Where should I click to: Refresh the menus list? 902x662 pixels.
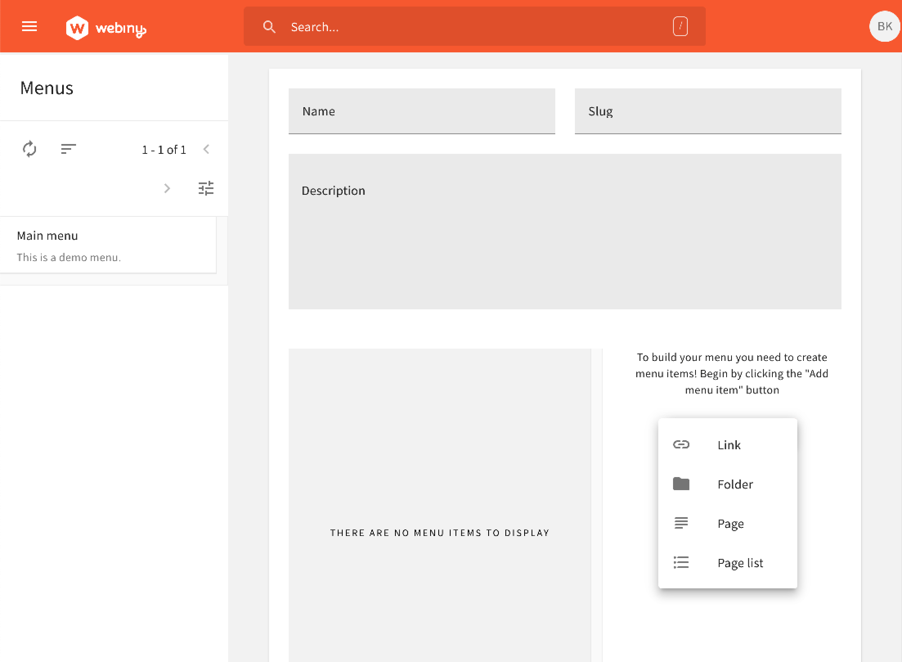(29, 149)
